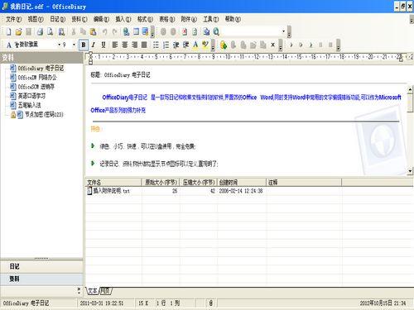This screenshot has height=310, width=414.
Task: Toggle underline formatting
Action: point(103,45)
